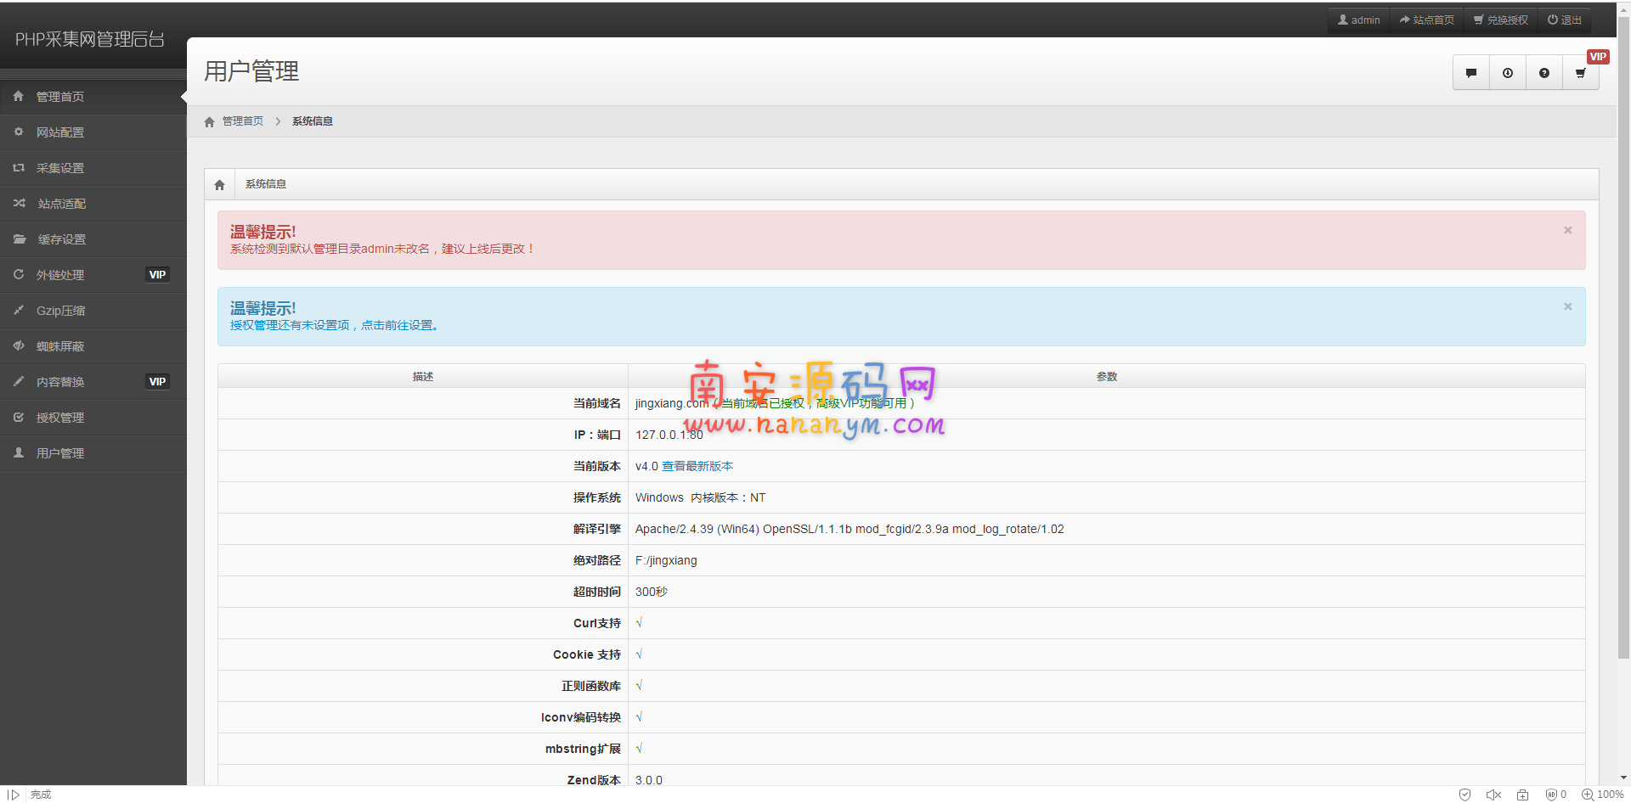The image size is (1631, 803).
Task: Click the pencil icon beside 内容替换
Action: click(x=19, y=381)
